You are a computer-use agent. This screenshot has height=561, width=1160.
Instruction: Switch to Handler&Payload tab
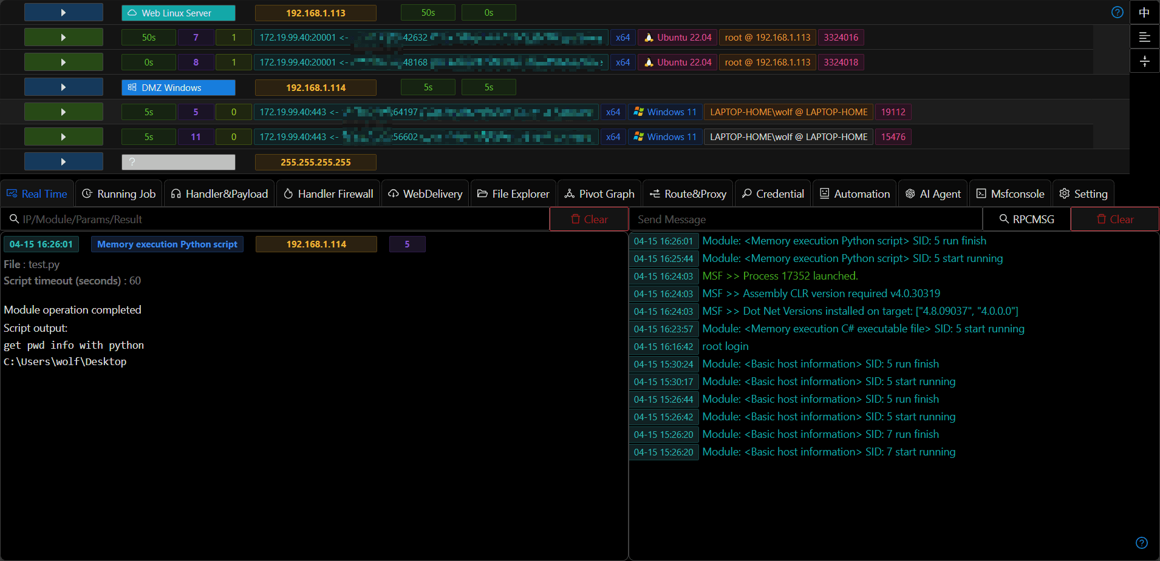[x=219, y=194]
